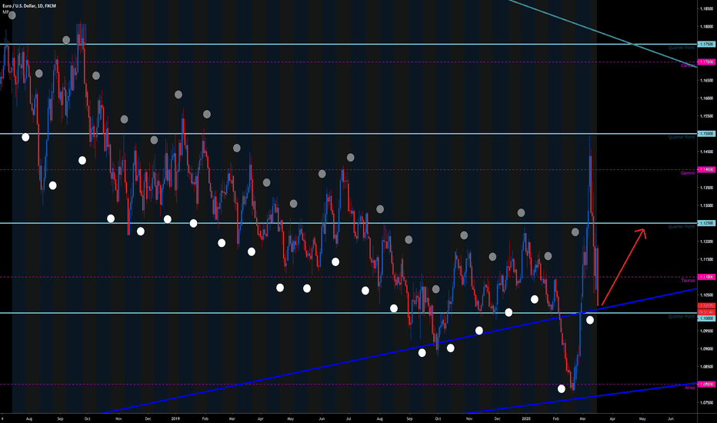This screenshot has width=717, height=423.
Task: Click the pink 1.14000 price label
Action: (706, 170)
